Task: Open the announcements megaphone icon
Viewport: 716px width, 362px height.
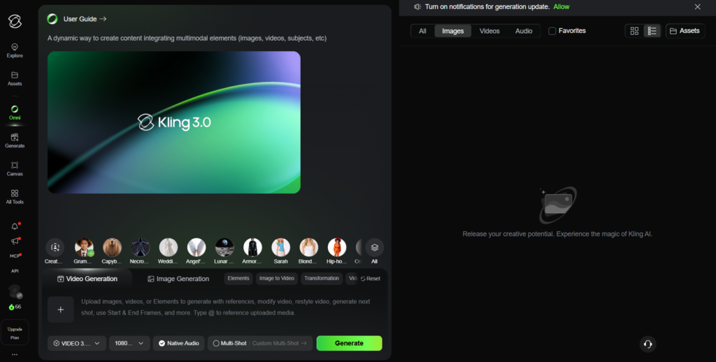Action: (x=15, y=241)
